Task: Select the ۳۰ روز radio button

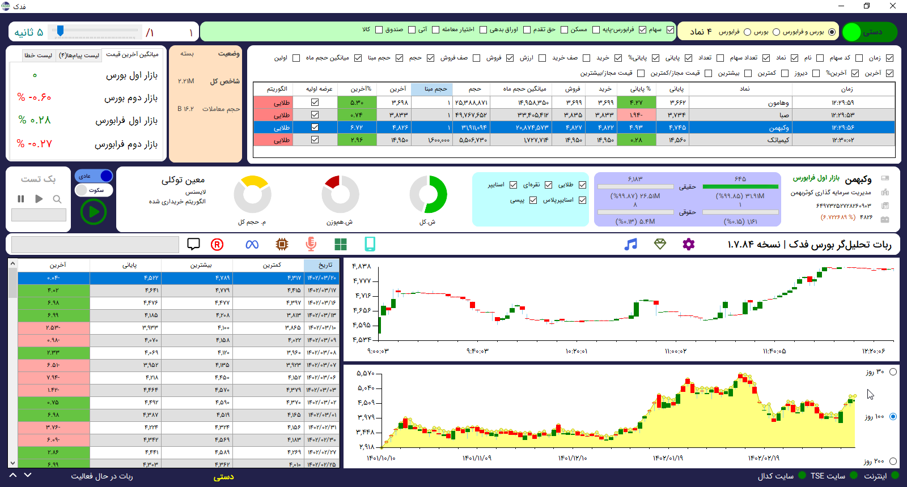Action: [x=893, y=372]
